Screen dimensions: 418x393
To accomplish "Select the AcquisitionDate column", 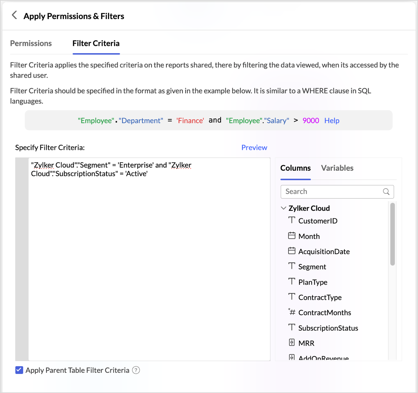I will (324, 251).
